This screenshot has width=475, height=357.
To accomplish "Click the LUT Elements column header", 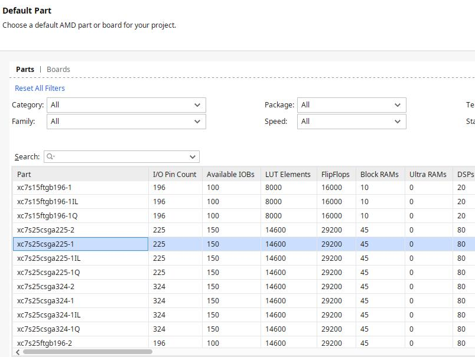I will [x=288, y=174].
